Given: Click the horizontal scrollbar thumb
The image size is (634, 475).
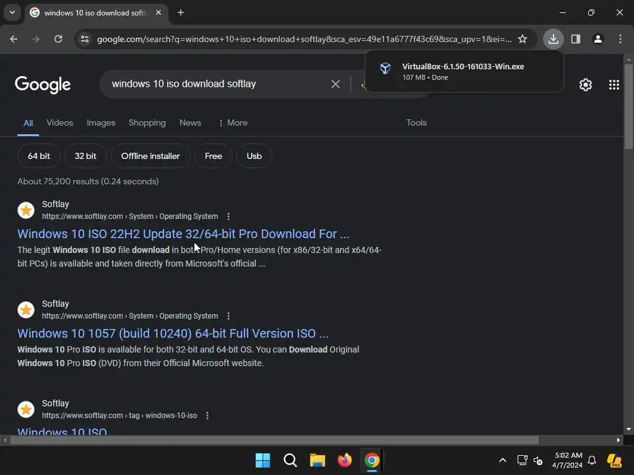Looking at the screenshot, I should (x=274, y=440).
